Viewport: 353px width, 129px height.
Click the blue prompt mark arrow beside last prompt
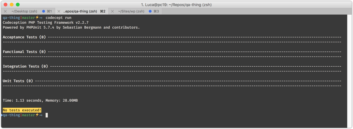pyautogui.click(x=2, y=115)
